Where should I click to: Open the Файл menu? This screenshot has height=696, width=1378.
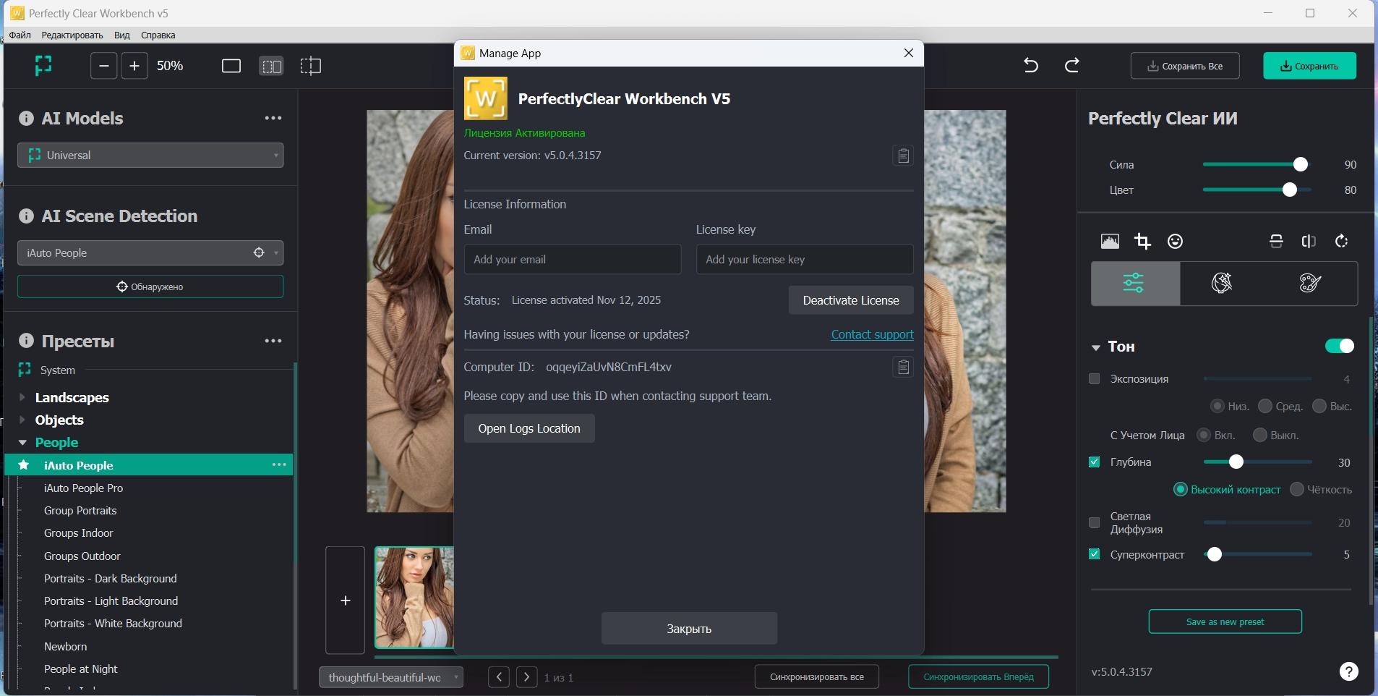[20, 35]
